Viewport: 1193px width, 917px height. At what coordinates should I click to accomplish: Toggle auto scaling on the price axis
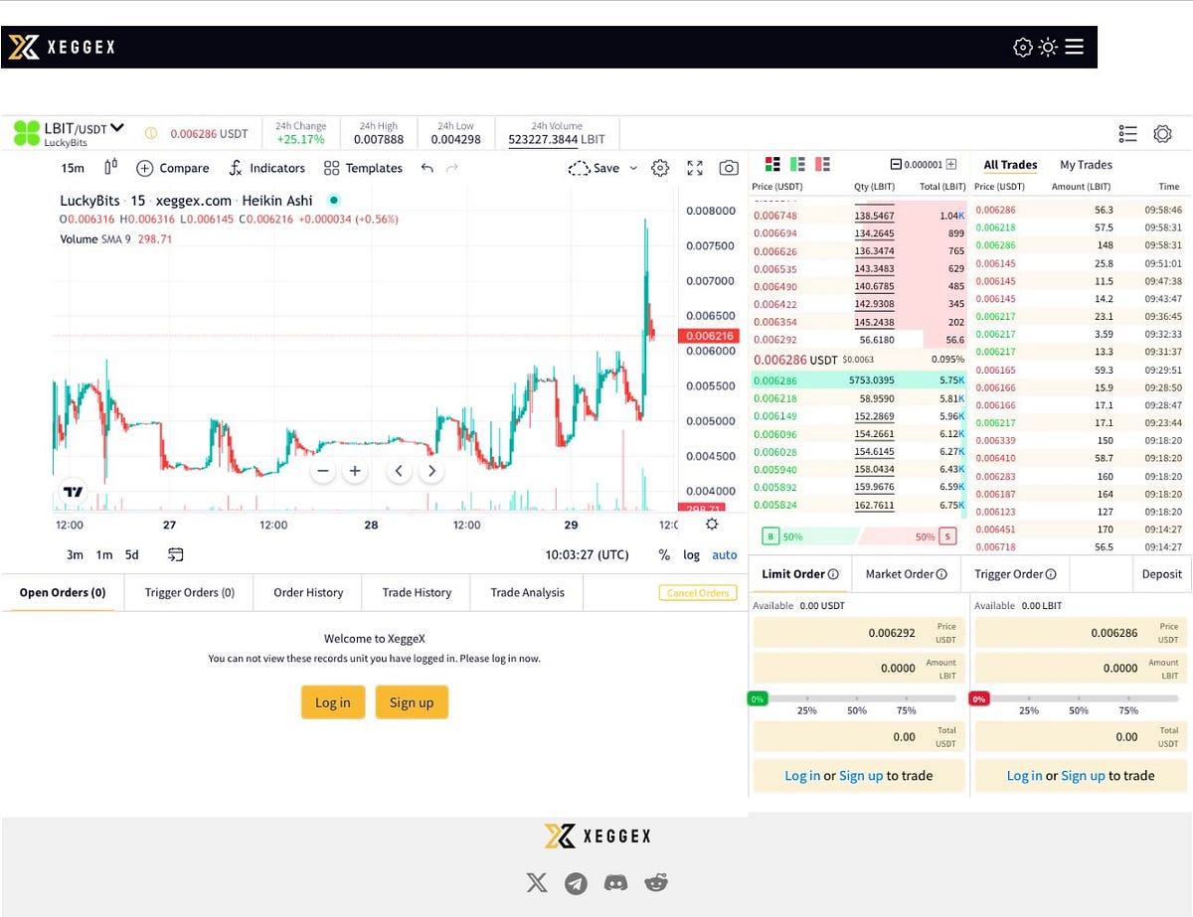pos(724,555)
